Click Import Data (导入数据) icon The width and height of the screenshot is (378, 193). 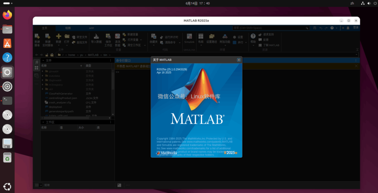(x=96, y=36)
